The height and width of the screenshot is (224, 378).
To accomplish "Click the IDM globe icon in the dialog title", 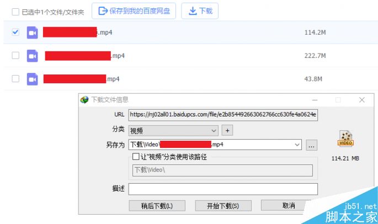I will 84,99.
